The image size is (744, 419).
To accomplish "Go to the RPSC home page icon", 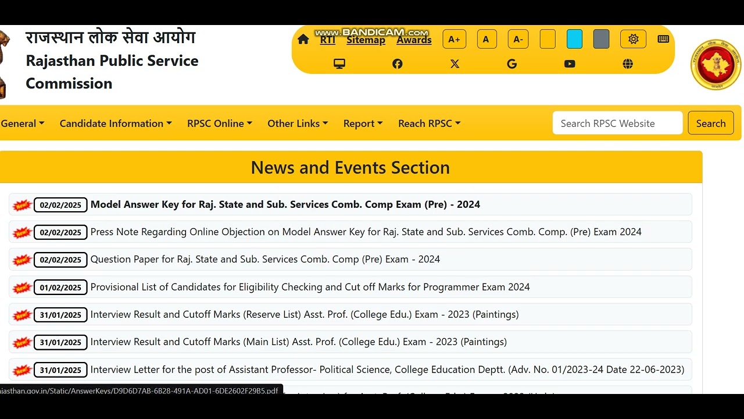I will coord(303,40).
